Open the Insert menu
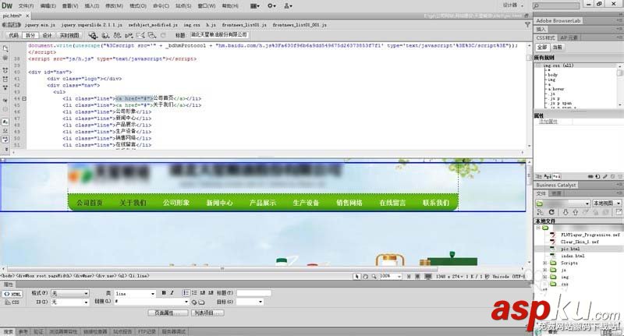The image size is (624, 336). pyautogui.click(x=92, y=6)
